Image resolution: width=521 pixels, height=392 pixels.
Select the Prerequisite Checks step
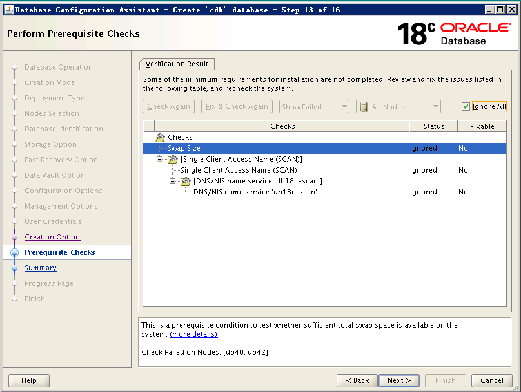60,252
